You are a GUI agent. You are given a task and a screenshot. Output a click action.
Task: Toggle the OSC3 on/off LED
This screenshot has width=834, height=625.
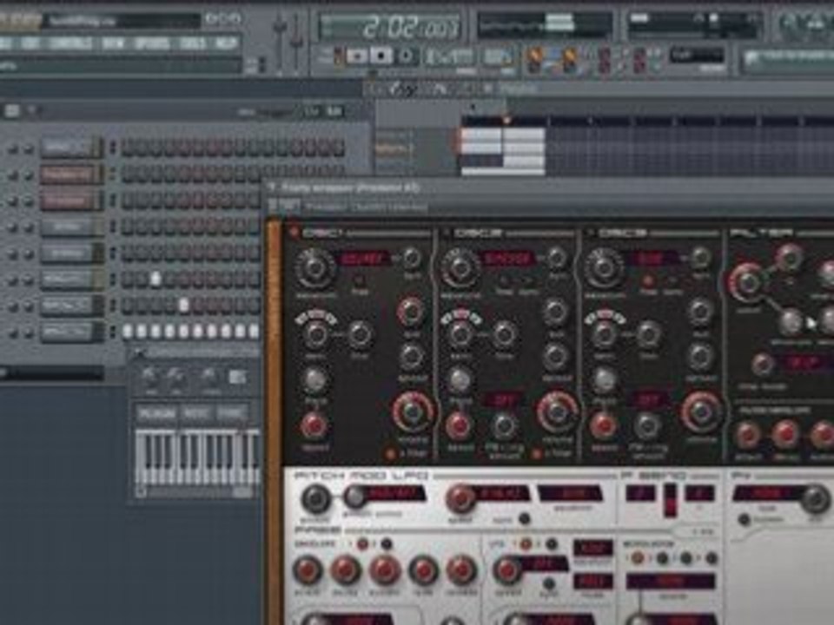[x=591, y=233]
